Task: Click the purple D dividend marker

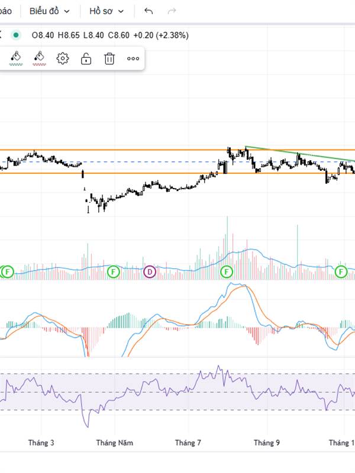Action: point(150,272)
